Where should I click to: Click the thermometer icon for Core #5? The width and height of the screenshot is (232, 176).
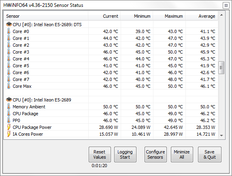pyautogui.click(x=9, y=66)
